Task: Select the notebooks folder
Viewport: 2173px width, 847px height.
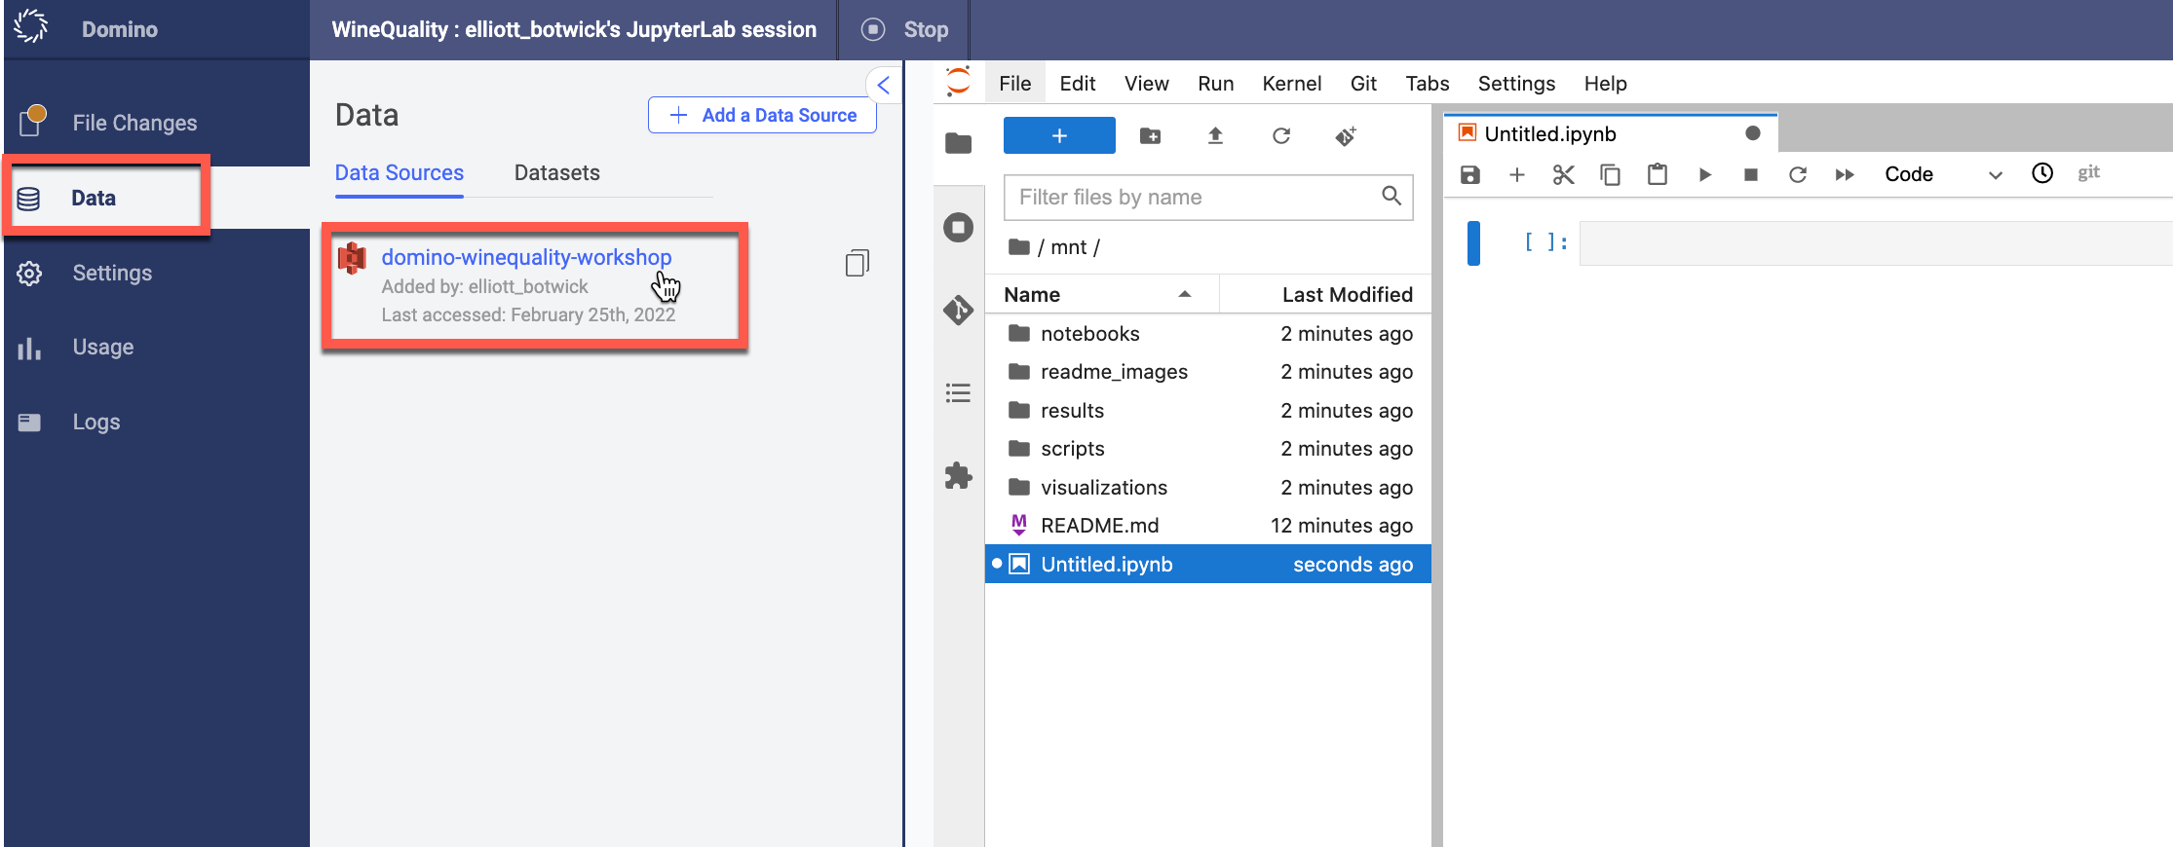Action: click(1208, 334)
